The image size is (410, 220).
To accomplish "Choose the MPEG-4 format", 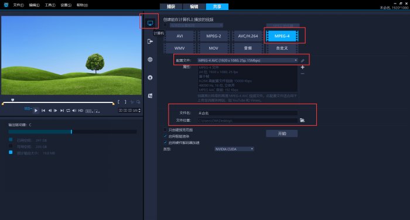I will coord(282,36).
